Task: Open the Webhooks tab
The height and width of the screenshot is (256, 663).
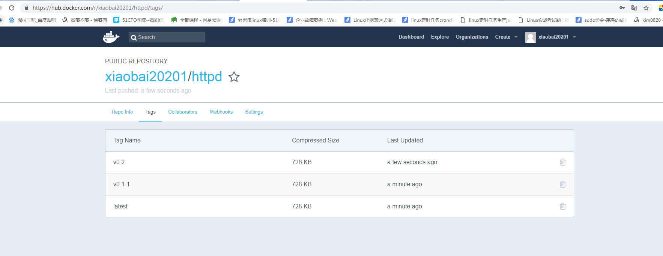Action: [221, 112]
